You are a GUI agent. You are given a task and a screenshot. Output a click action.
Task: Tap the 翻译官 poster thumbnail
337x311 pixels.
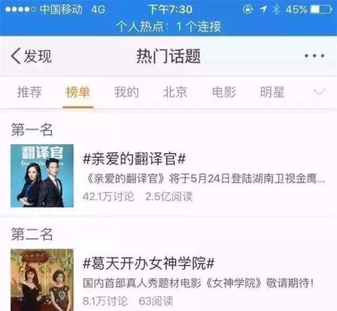coord(42,176)
